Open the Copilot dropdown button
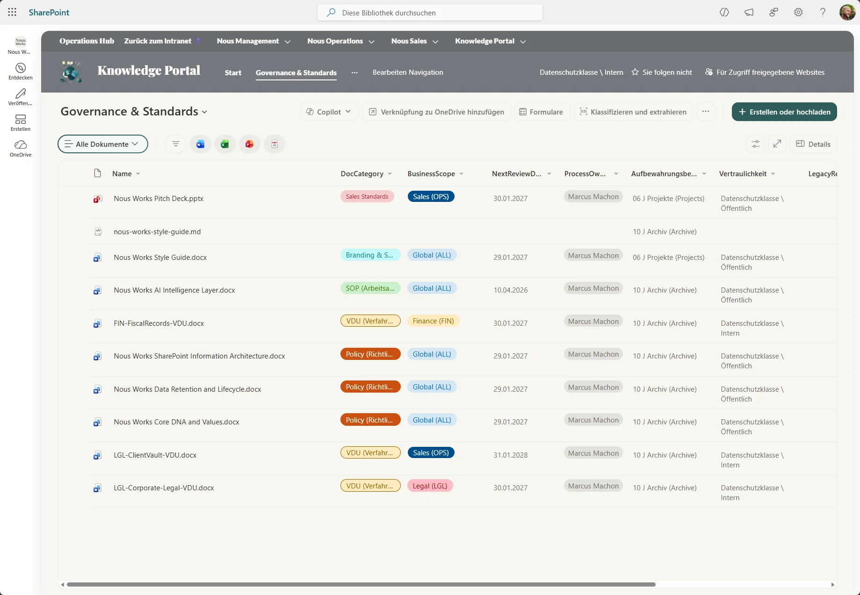 [329, 112]
